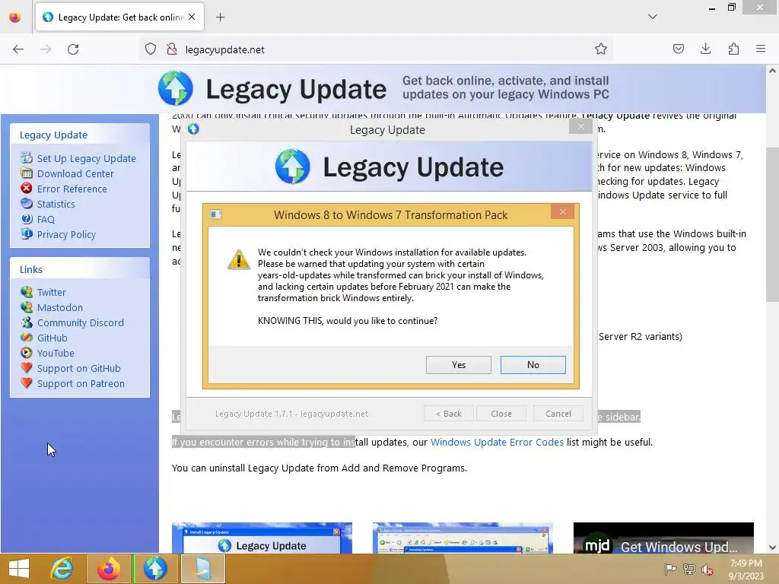Image resolution: width=779 pixels, height=584 pixels.
Task: Click the Support on GitHub heart icon
Action: [27, 368]
